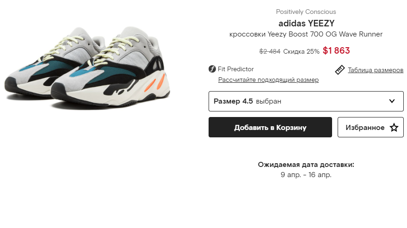Click the crossed-out $2 484 original price
This screenshot has height=228, width=407.
(270, 51)
